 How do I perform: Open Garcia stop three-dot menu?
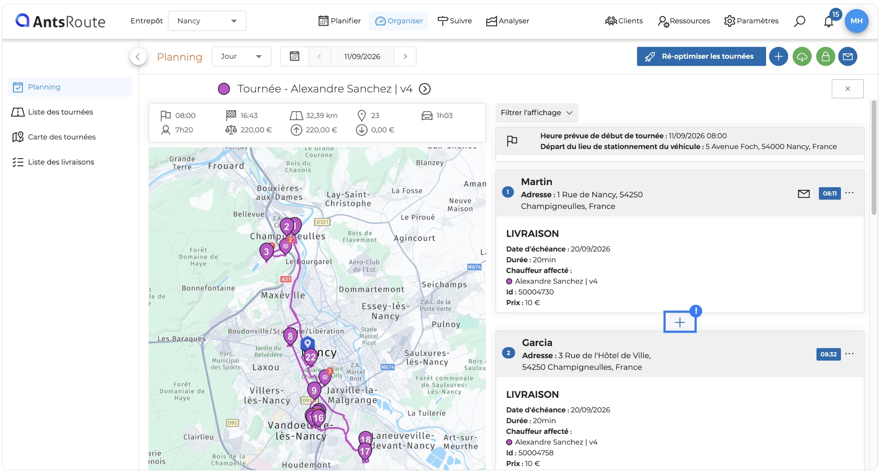click(x=849, y=354)
